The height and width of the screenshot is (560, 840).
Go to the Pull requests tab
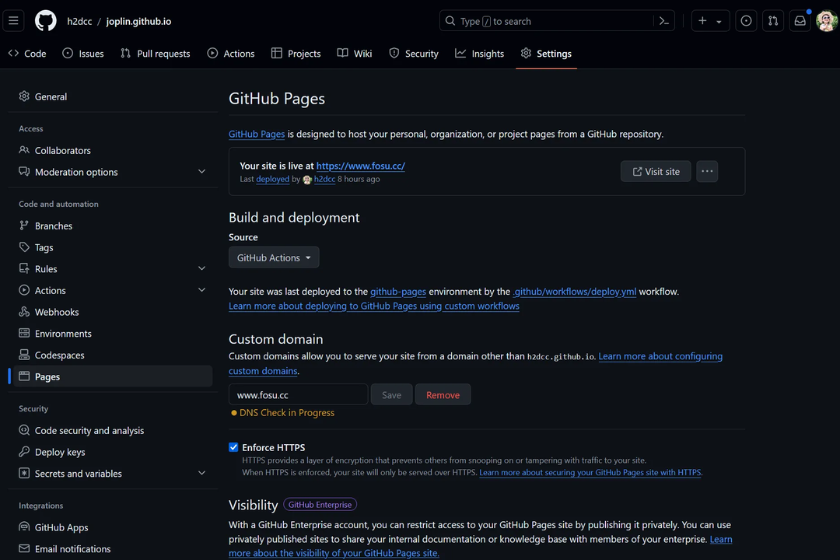[x=156, y=54]
